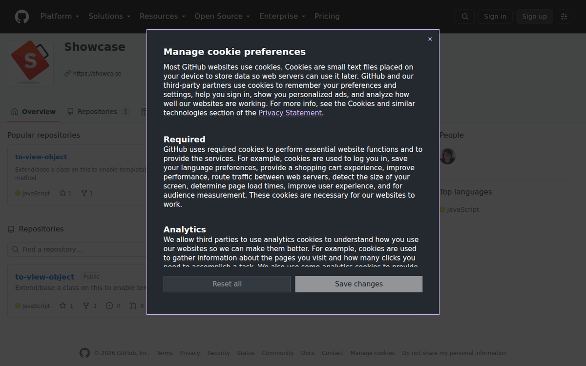The image size is (586, 366).
Task: Open the Privacy footer link
Action: coord(190,353)
